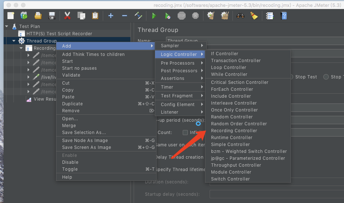Click the Startup delay seconds field
This screenshot has height=203, width=344.
tap(277, 194)
